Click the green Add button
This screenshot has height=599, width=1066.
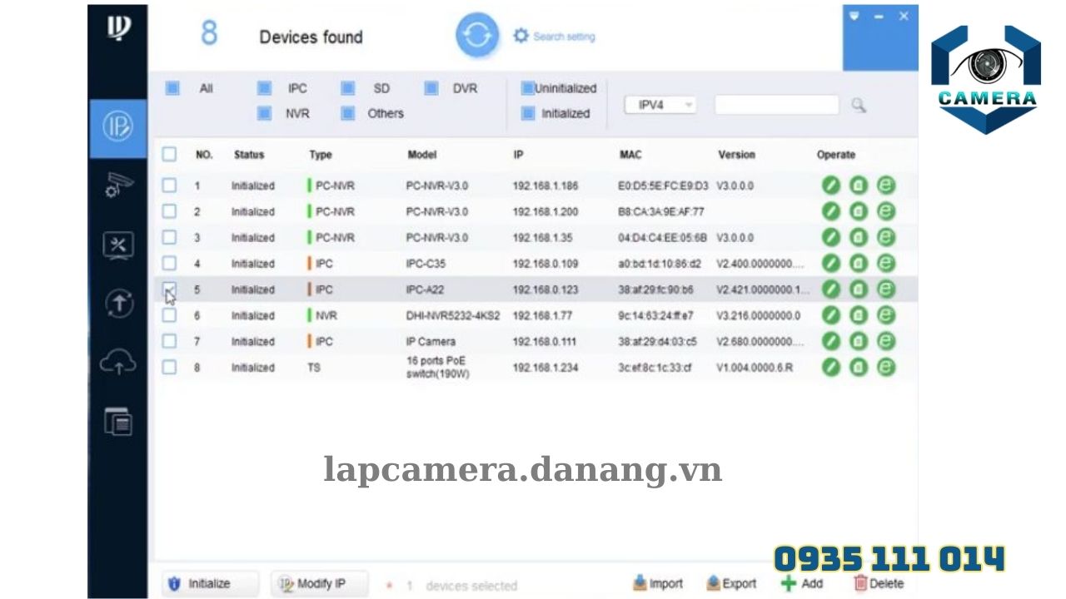(x=801, y=584)
